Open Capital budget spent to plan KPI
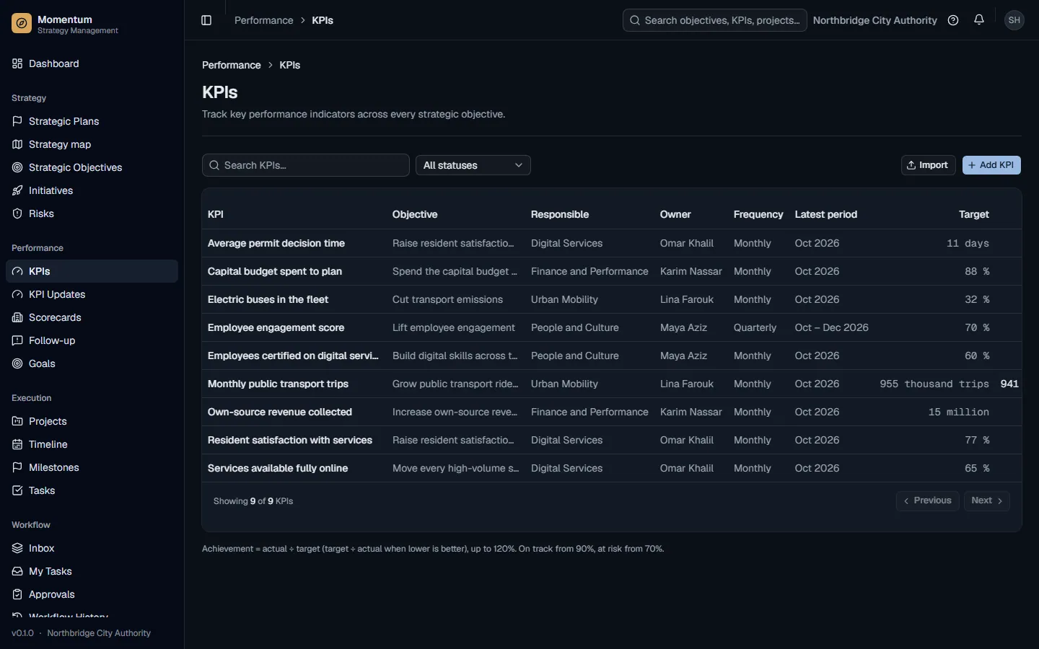 coord(275,271)
